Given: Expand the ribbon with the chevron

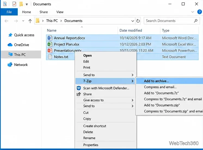Looking at the screenshot, I should [193, 12].
